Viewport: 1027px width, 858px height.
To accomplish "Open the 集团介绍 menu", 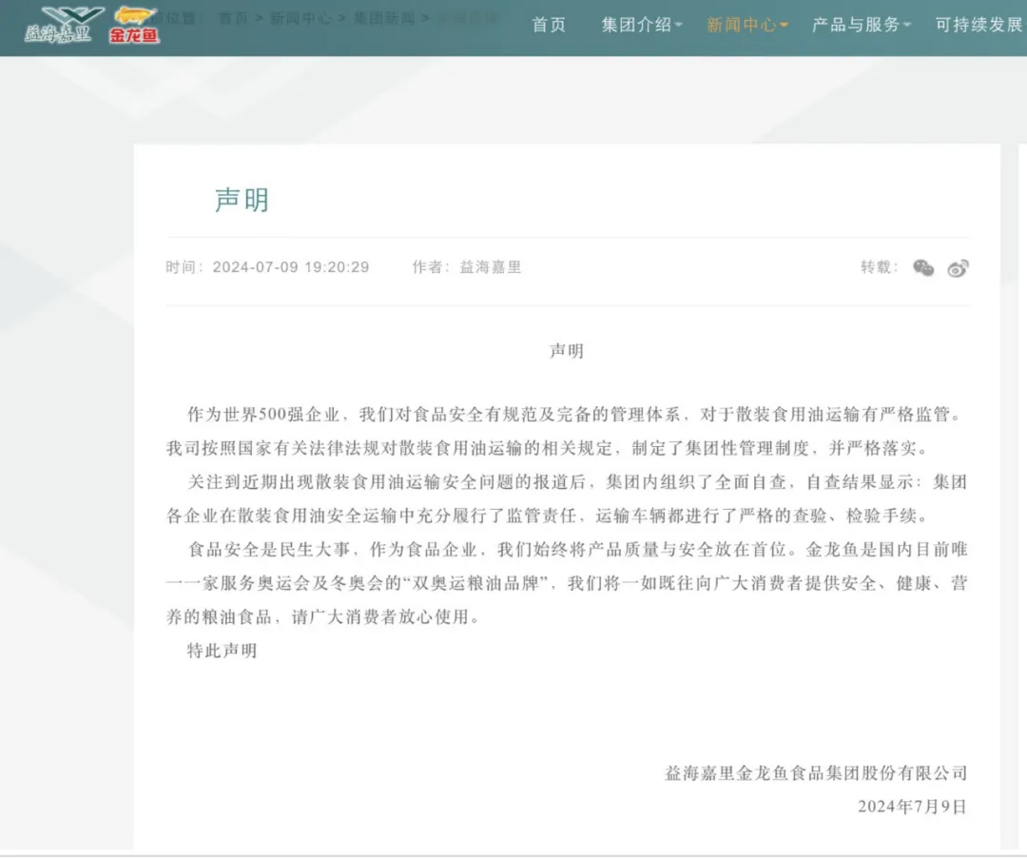I will (636, 25).
